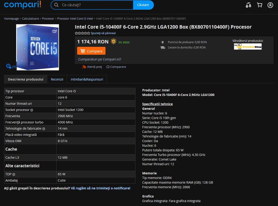
Task: Click the trusted shop shield badge
Action: (113, 41)
